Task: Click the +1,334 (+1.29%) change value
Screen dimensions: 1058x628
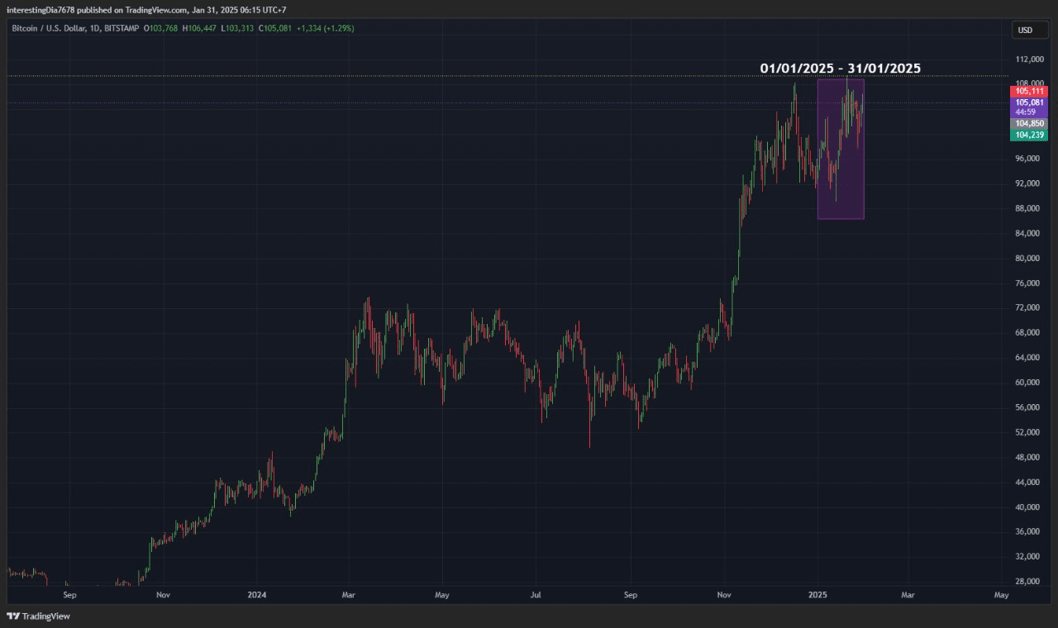Action: tap(326, 28)
